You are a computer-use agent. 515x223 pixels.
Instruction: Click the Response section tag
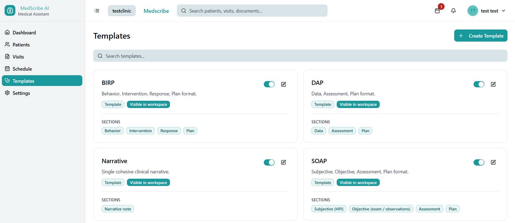(x=169, y=131)
